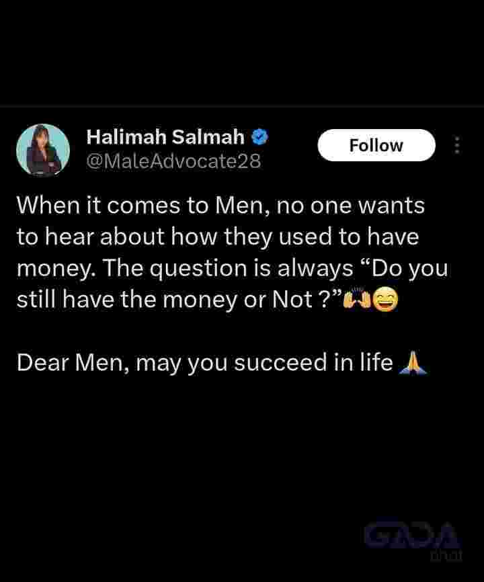
Task: Click the line starting 'When it comes to Men'
Action: [221, 205]
